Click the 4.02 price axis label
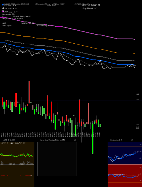 (x=137, y=100)
